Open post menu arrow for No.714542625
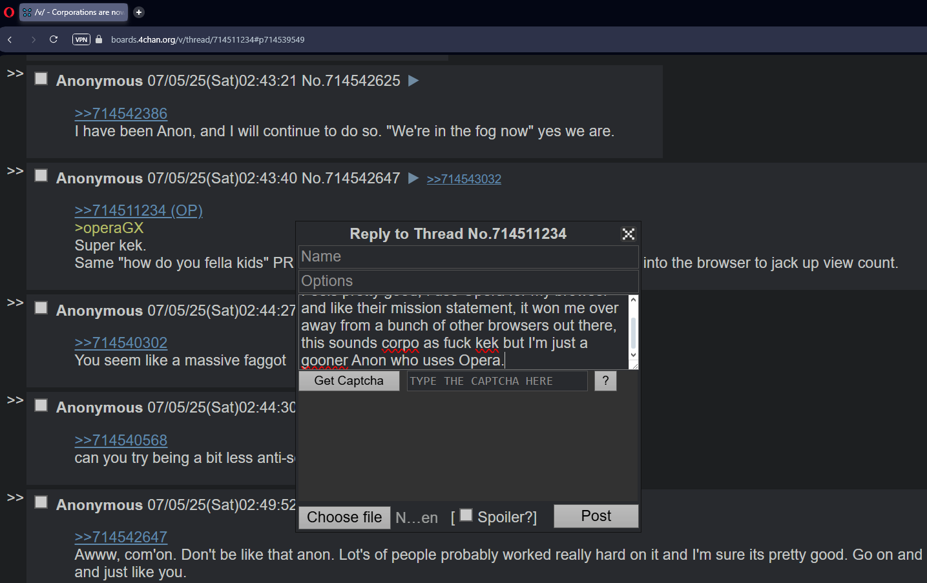Image resolution: width=927 pixels, height=583 pixels. point(414,81)
